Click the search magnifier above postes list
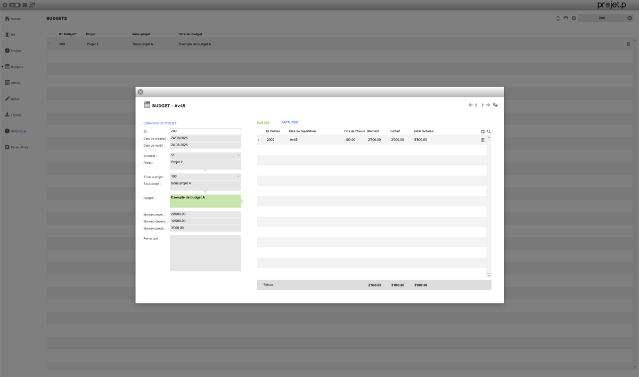This screenshot has height=377, width=639. coord(489,131)
